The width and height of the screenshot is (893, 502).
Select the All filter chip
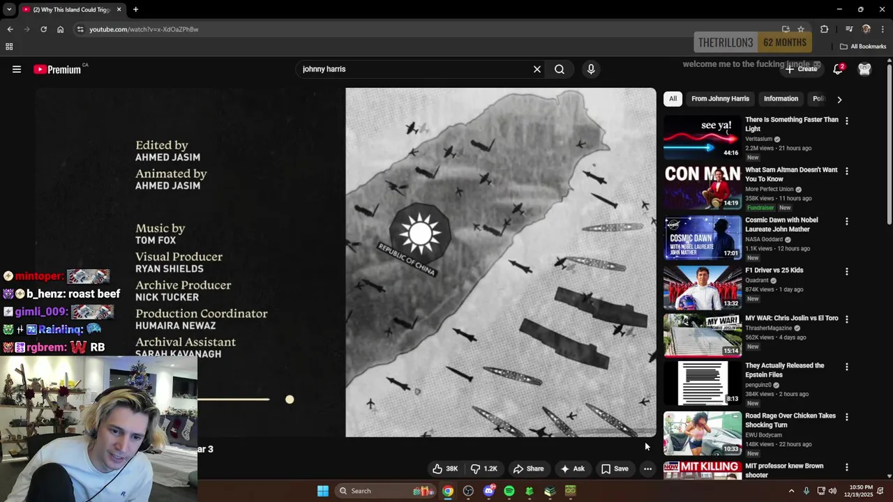[673, 98]
